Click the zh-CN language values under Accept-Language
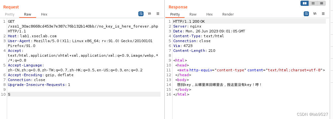333x119 pixels. (x=75, y=70)
